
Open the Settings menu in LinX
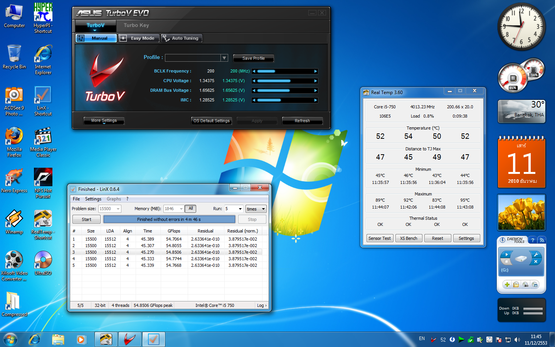click(x=93, y=199)
